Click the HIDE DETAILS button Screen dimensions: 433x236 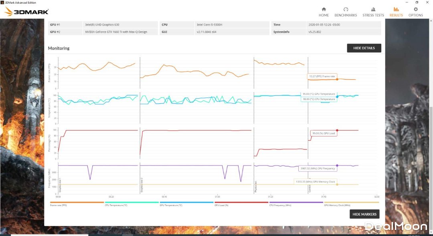point(364,48)
